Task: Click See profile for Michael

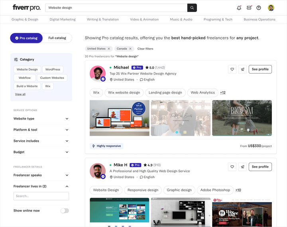Action: 260,69
